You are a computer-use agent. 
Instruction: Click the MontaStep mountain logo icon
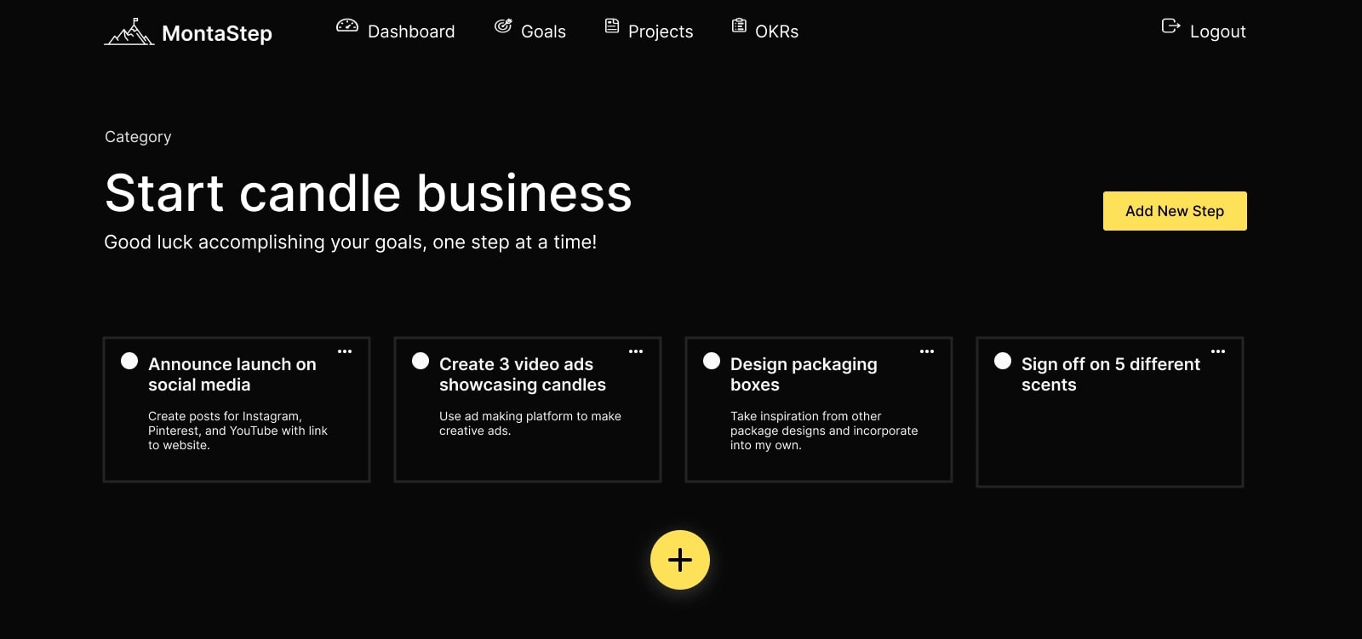(129, 31)
